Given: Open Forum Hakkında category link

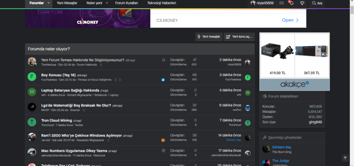Looking at the screenshot, I should click(87, 65).
